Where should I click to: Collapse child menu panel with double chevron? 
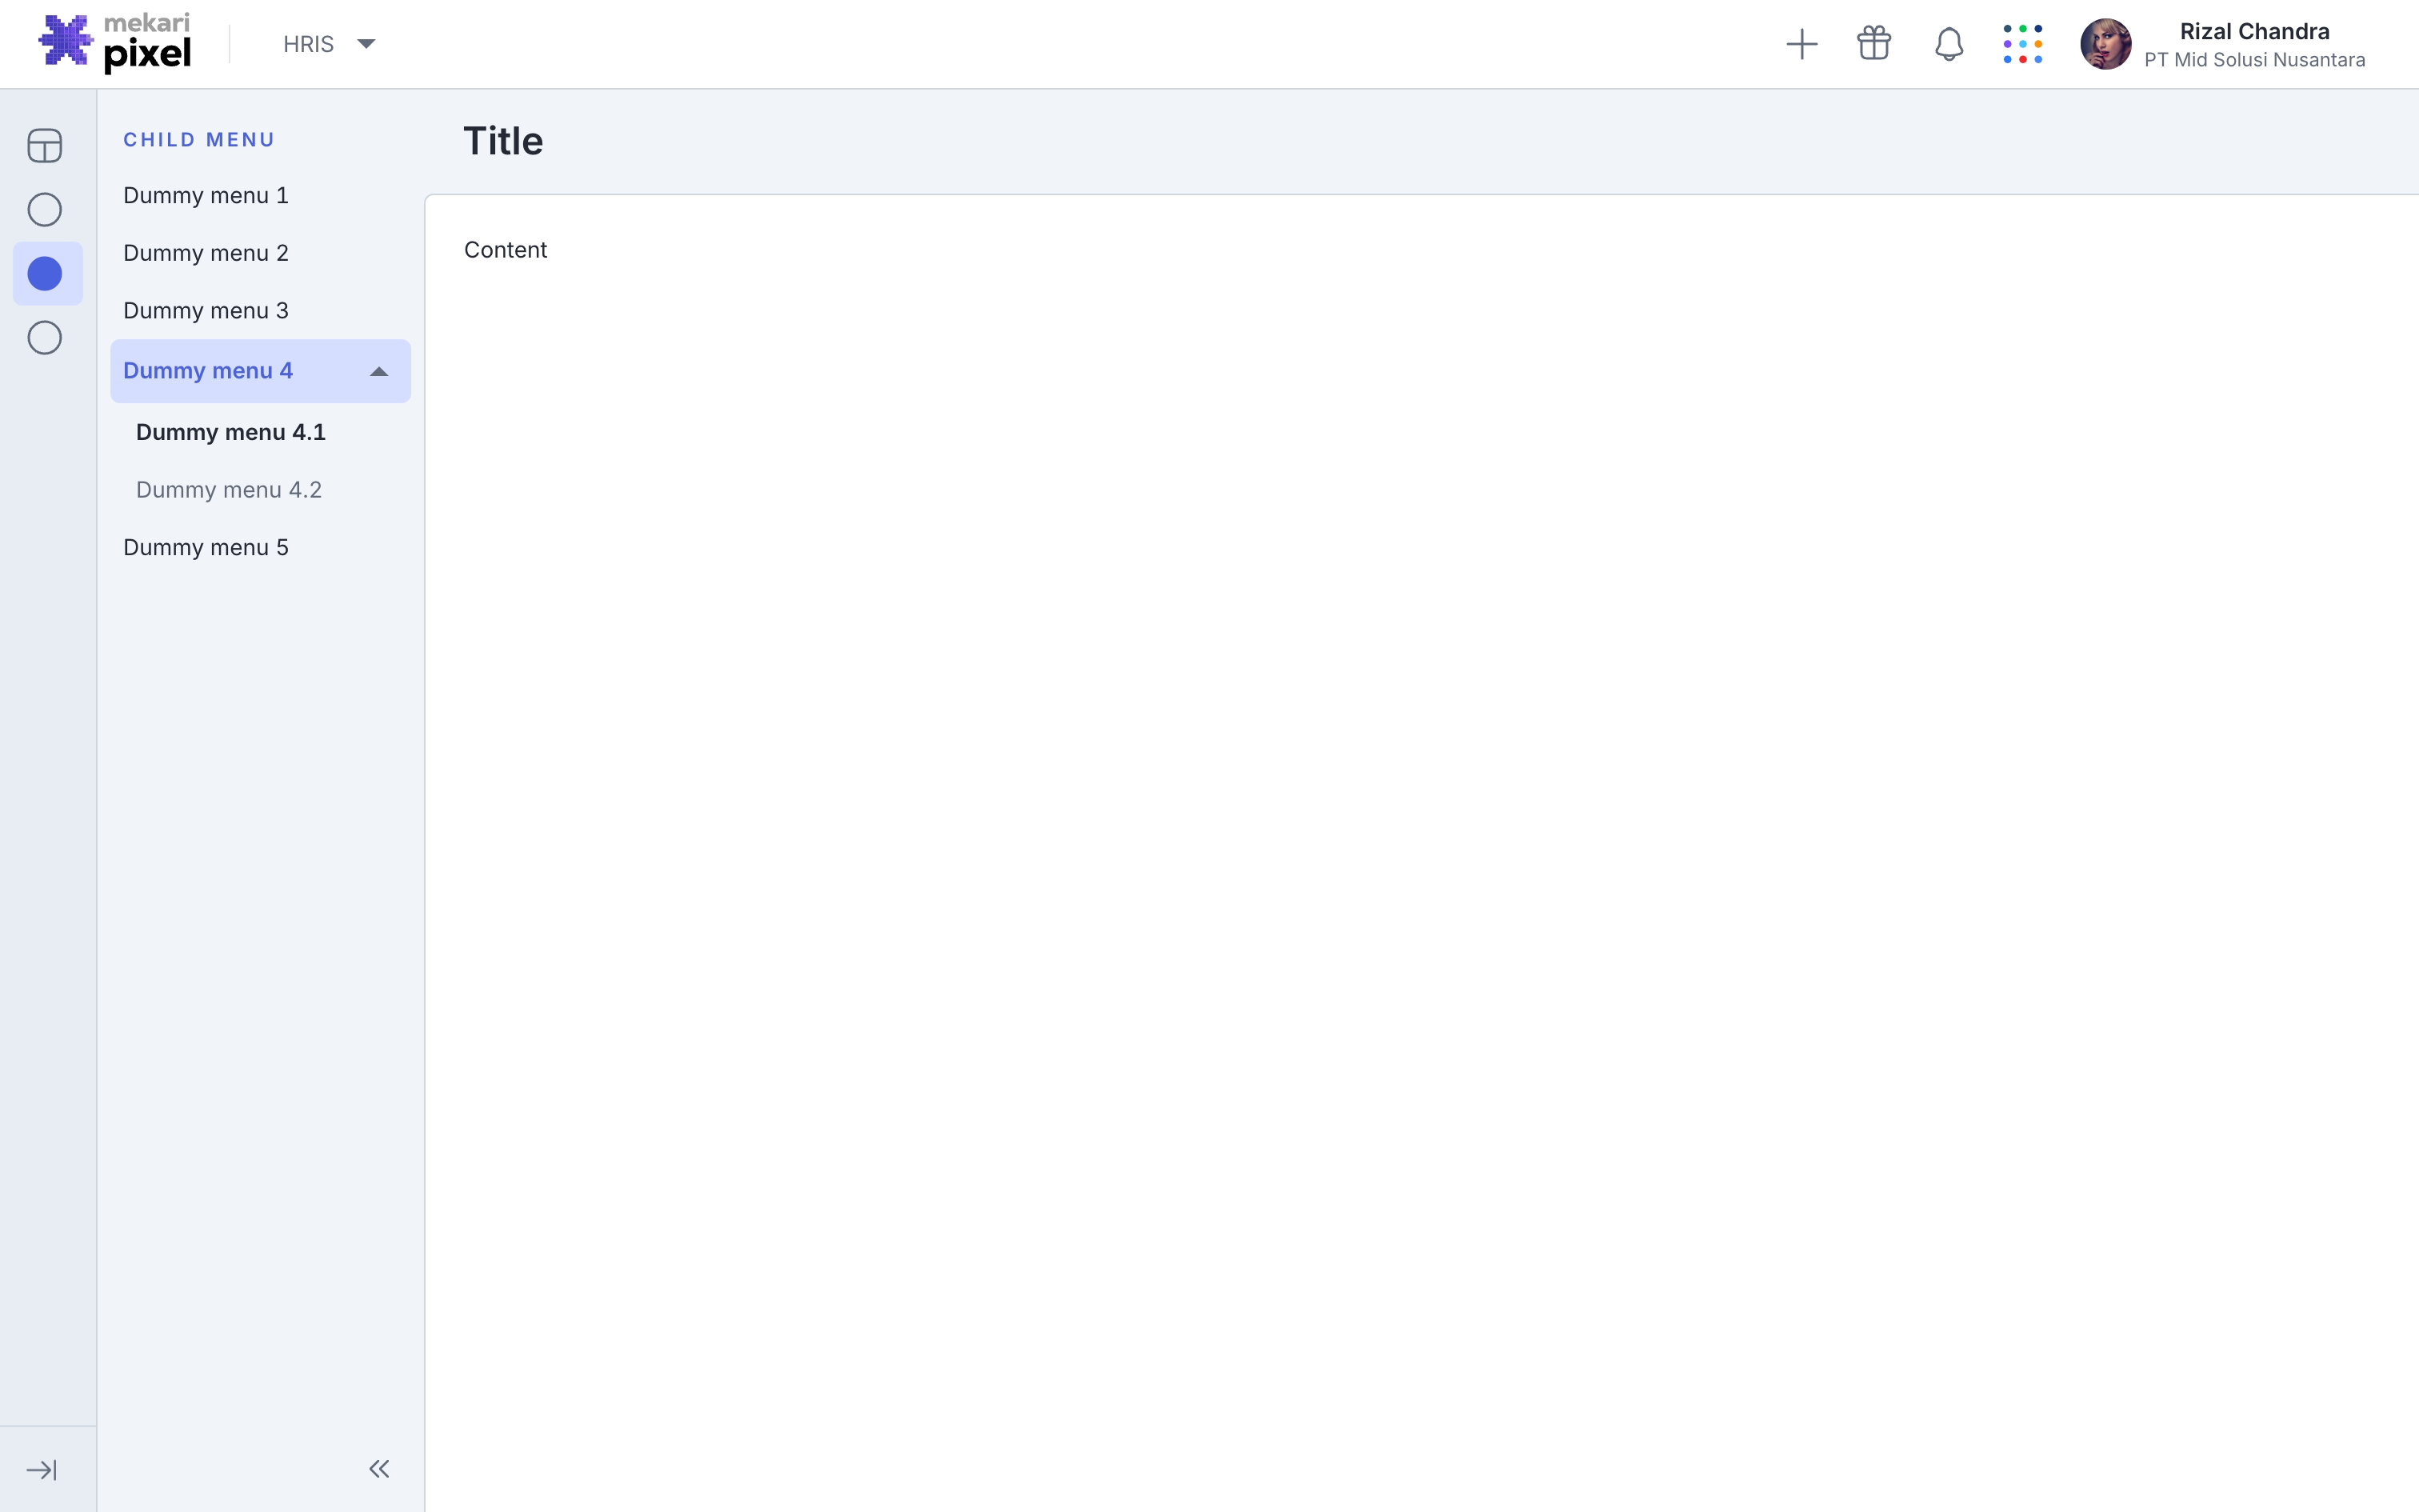click(379, 1469)
